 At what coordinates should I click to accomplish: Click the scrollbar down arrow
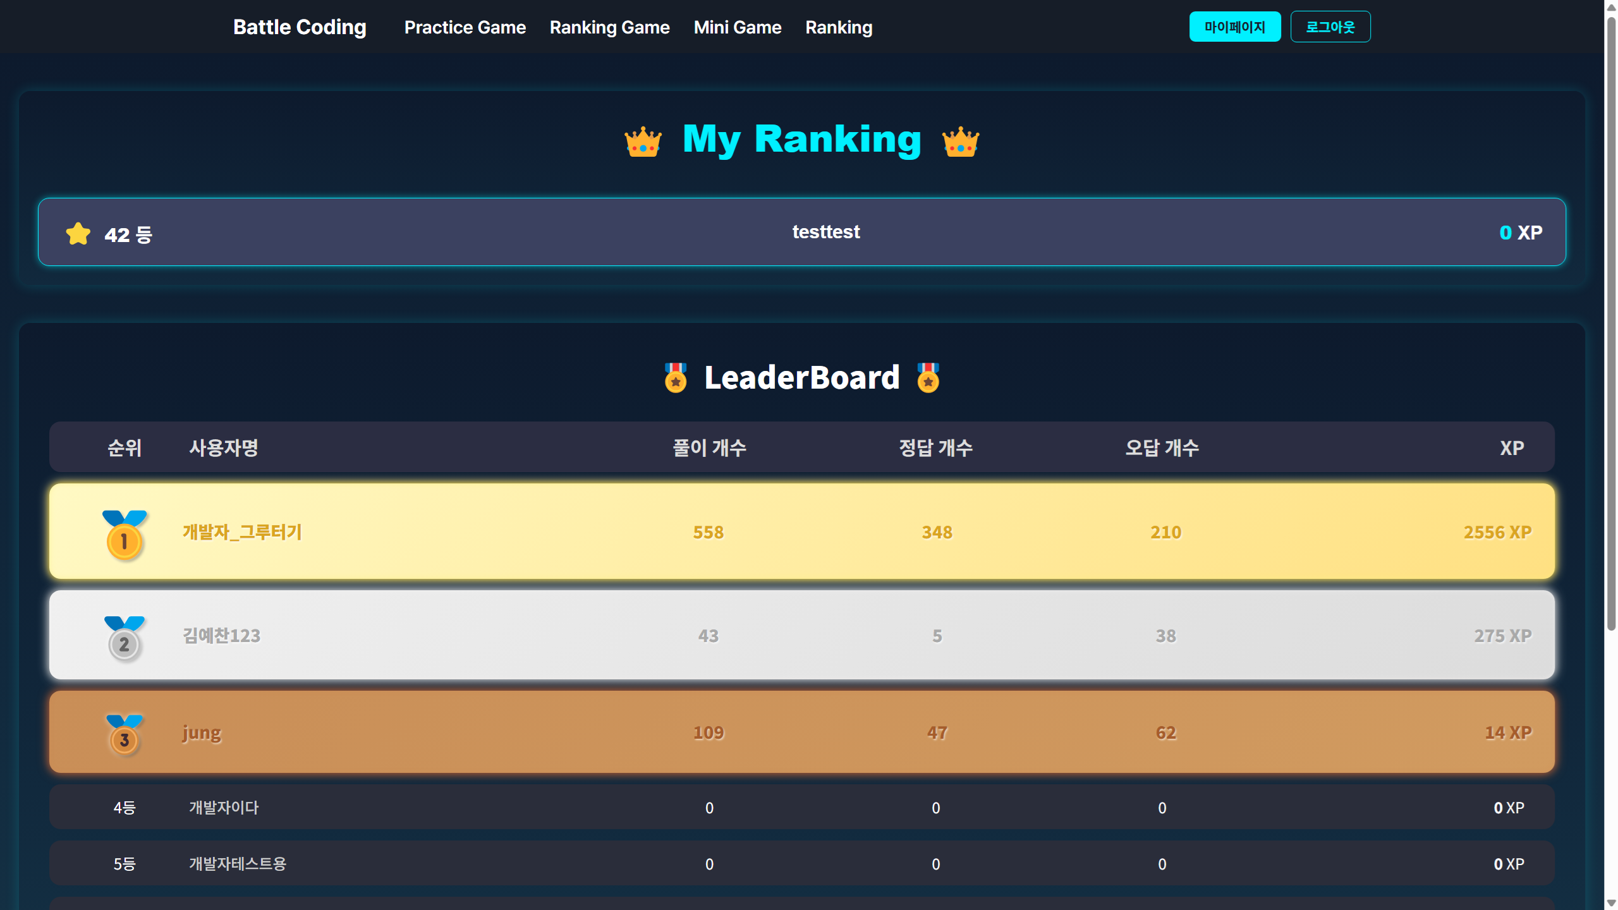[1611, 904]
